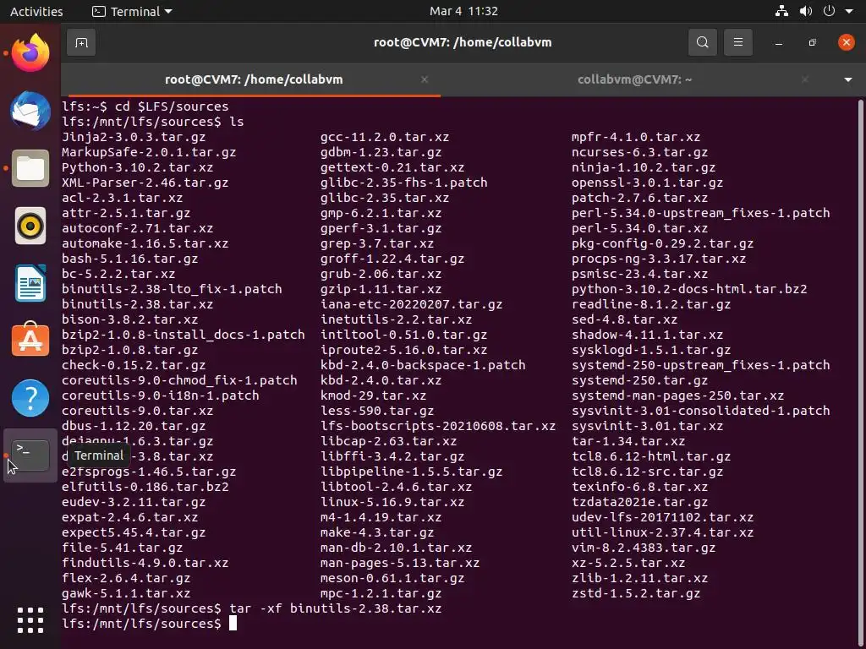Viewport: 866px width, 649px height.
Task: Click Jinja2-3.0.3.tar.gz in the listing
Action: click(134, 137)
